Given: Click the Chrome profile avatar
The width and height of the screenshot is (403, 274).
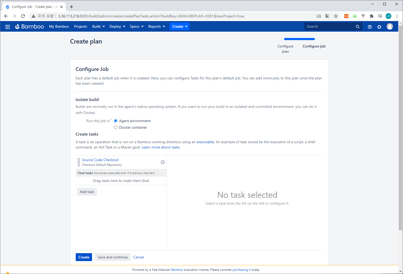Looking at the screenshot, I should tap(388, 16).
